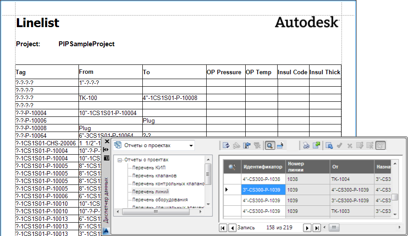The height and width of the screenshot is (236, 408).
Task: Collapse the Отчеты о проектах tree node
Action: tap(119, 160)
